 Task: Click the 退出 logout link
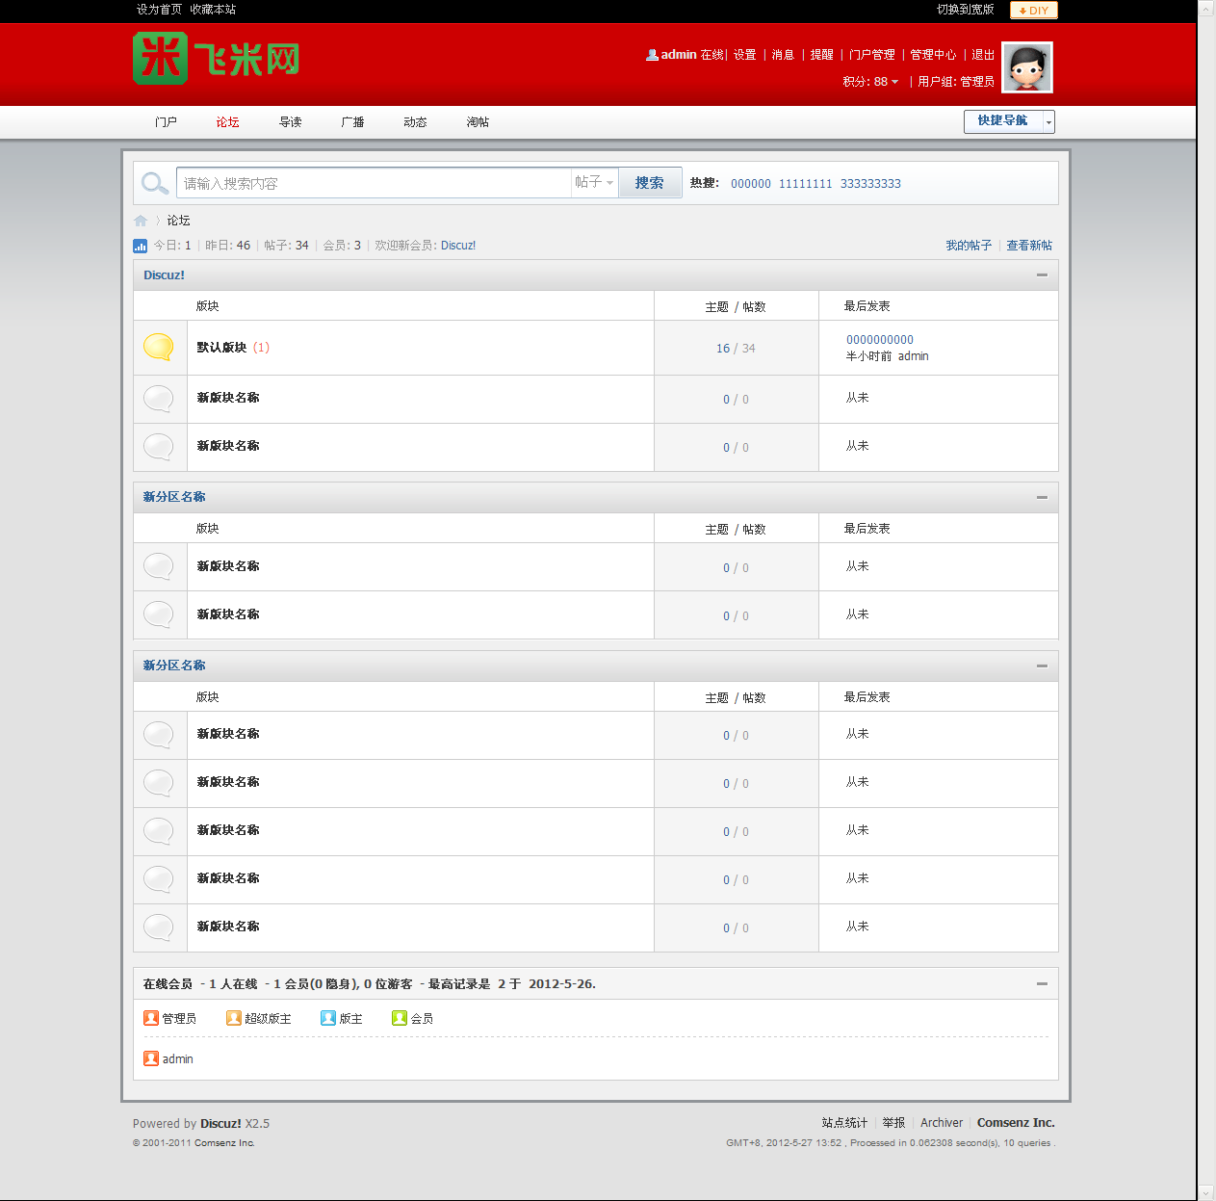tap(983, 55)
